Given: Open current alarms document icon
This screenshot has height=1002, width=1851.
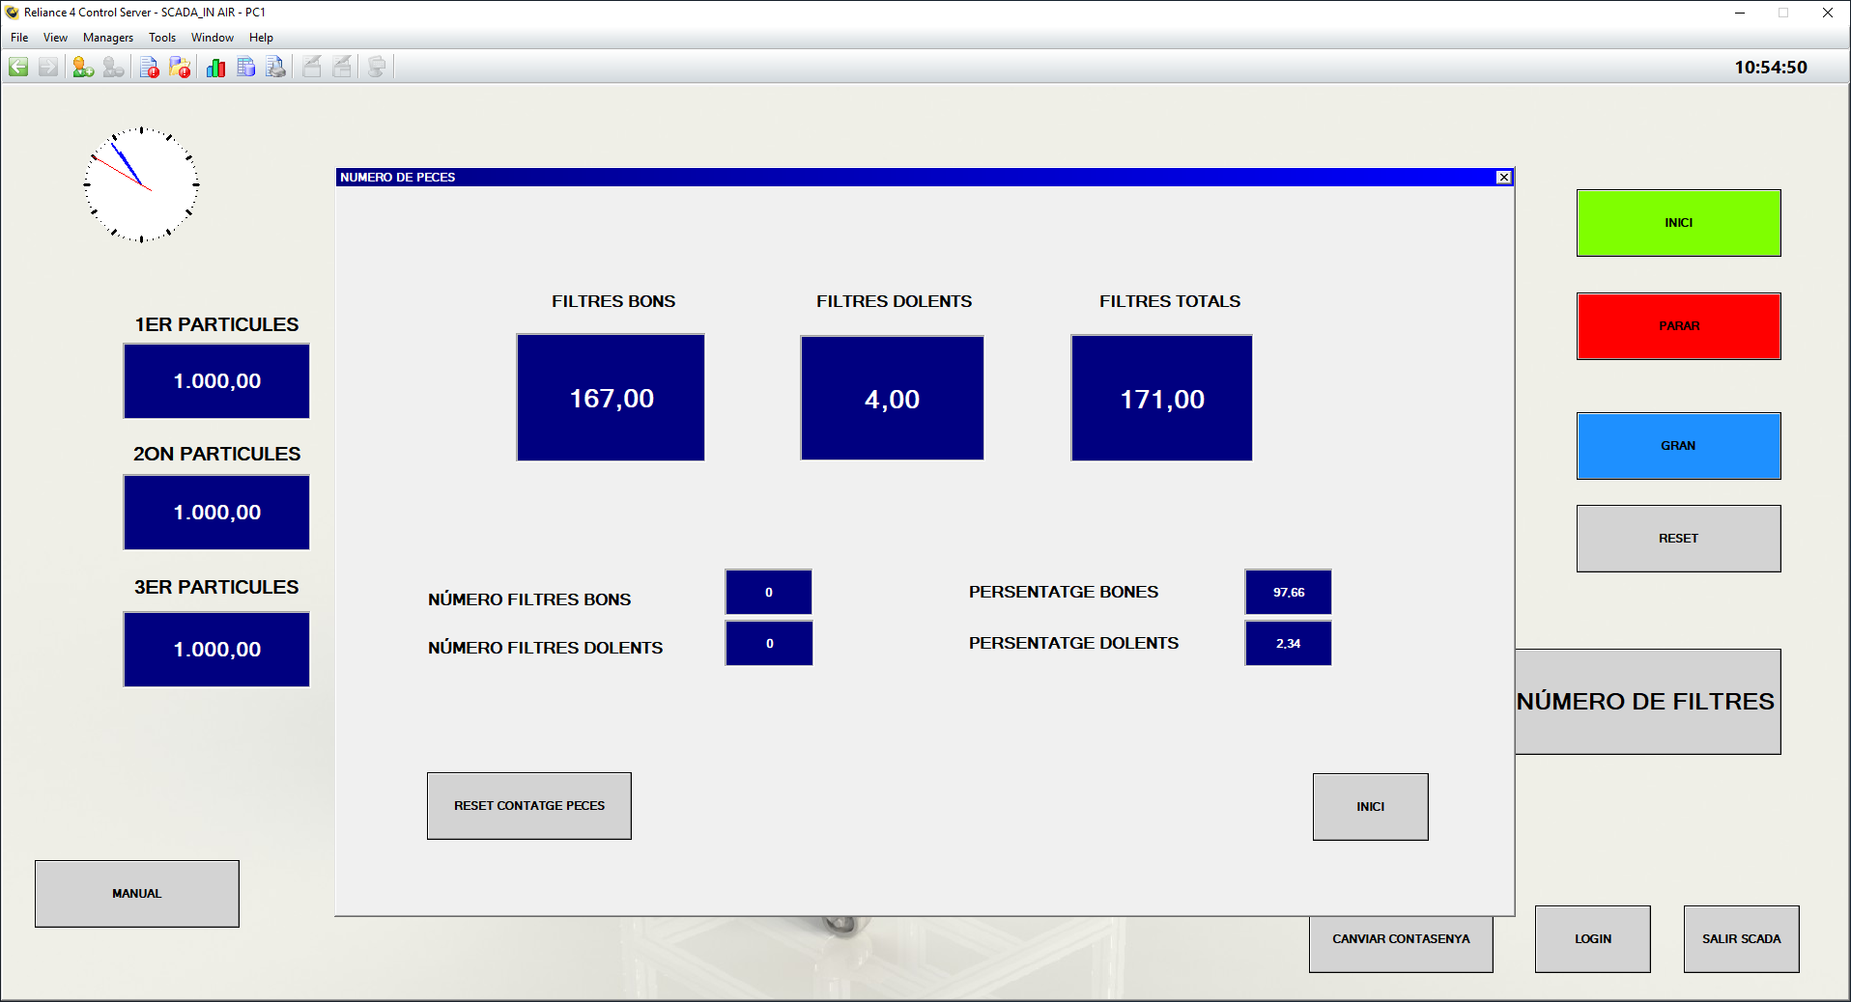Looking at the screenshot, I should (149, 67).
